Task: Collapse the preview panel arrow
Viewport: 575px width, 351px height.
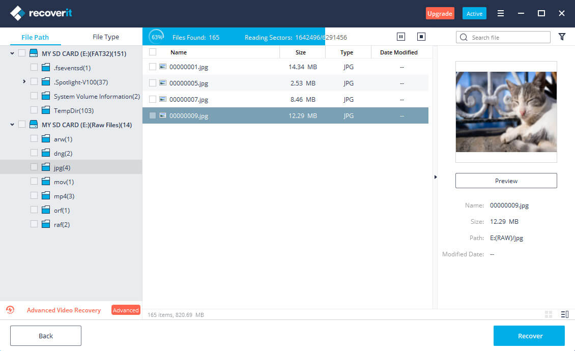Action: pyautogui.click(x=435, y=177)
